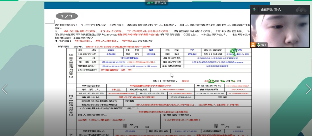The image size is (312, 136).
Task: Click the 根据实际情况由企业填写 red text
Action: click(x=163, y=112)
